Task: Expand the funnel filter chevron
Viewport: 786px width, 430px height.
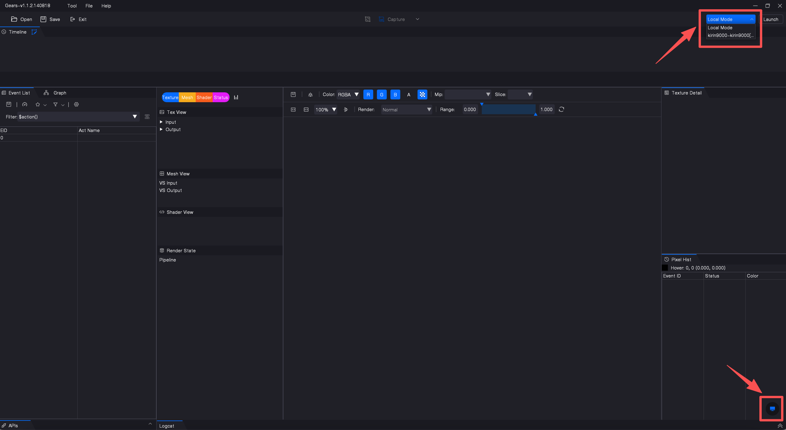Action: click(63, 105)
